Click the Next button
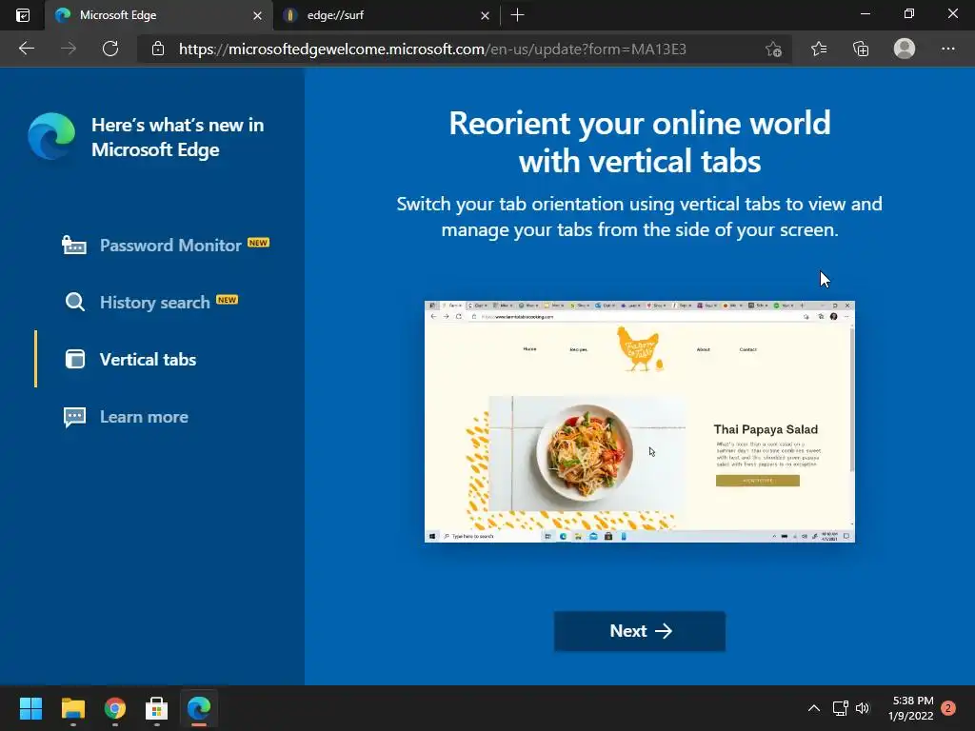 [639, 631]
